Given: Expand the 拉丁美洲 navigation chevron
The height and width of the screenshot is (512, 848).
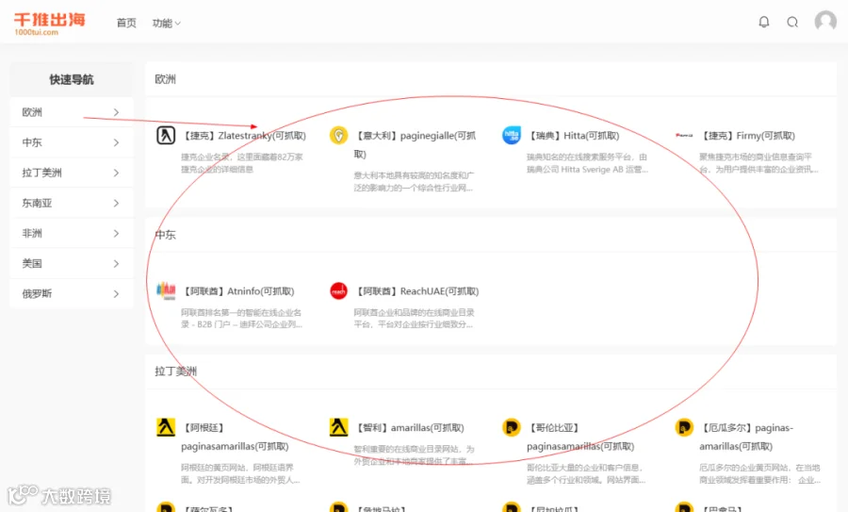Looking at the screenshot, I should [x=116, y=173].
